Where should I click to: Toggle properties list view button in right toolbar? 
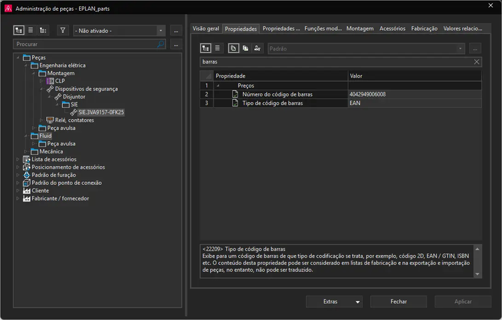[x=217, y=49]
